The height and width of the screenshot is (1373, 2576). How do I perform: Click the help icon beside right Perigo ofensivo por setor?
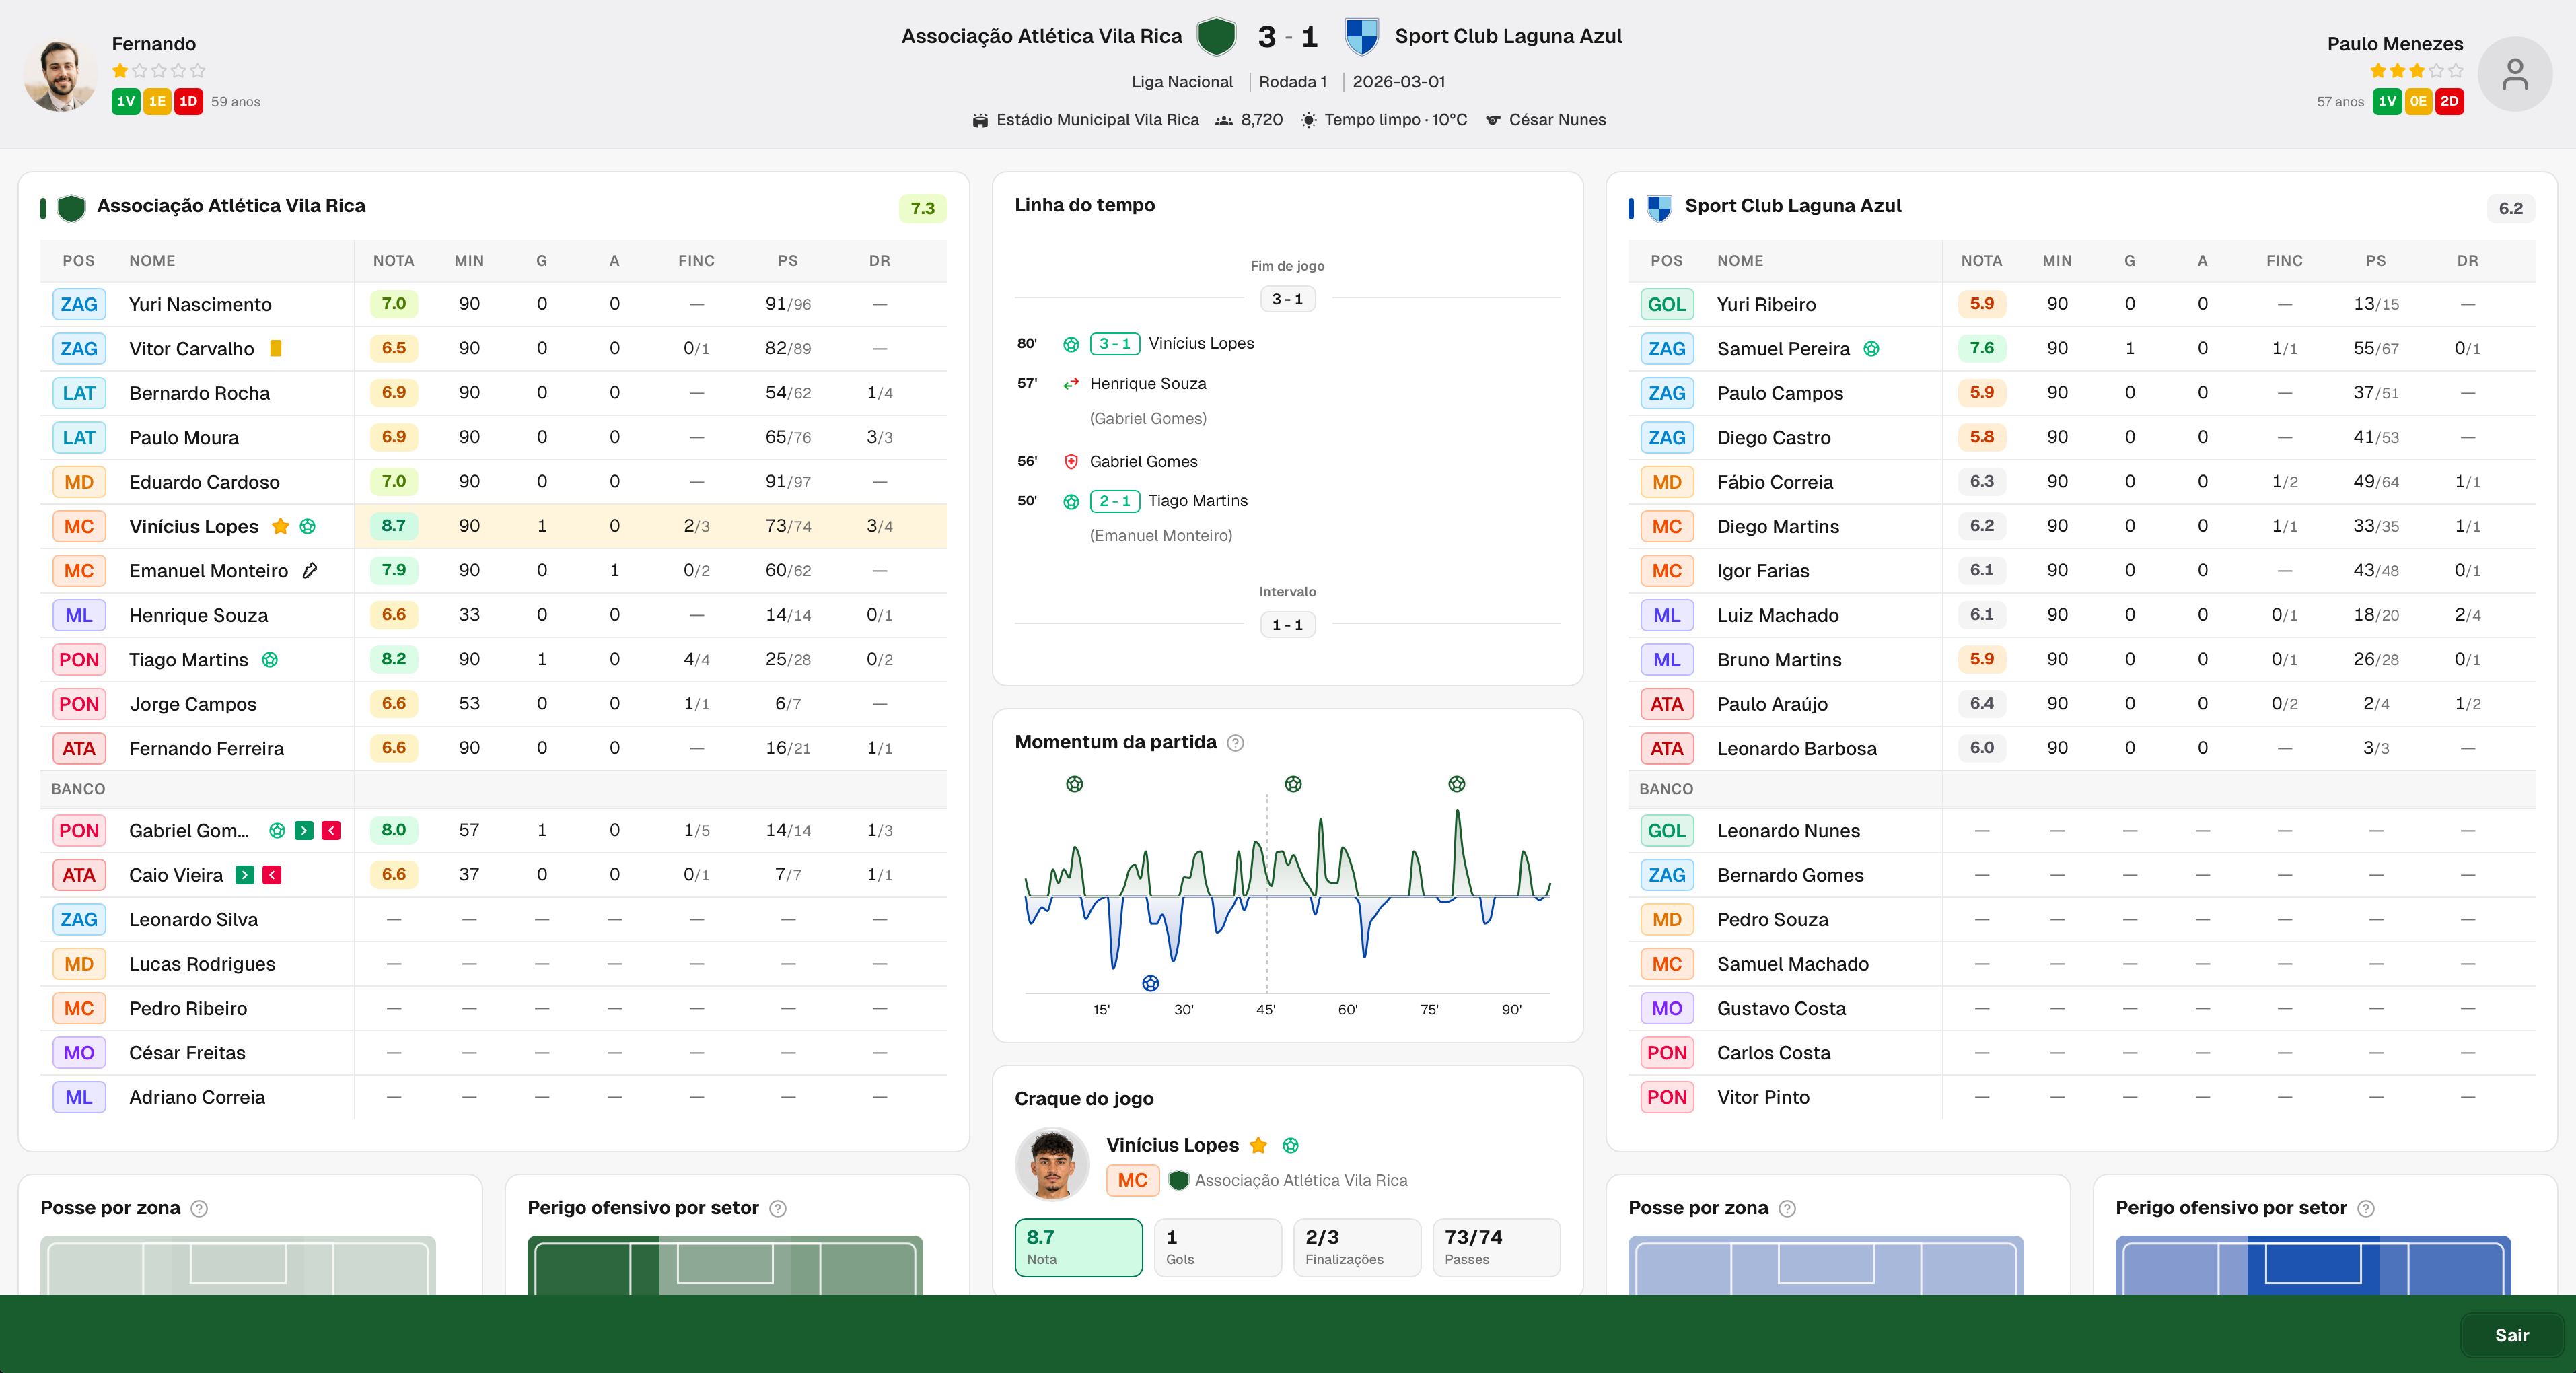2365,1209
